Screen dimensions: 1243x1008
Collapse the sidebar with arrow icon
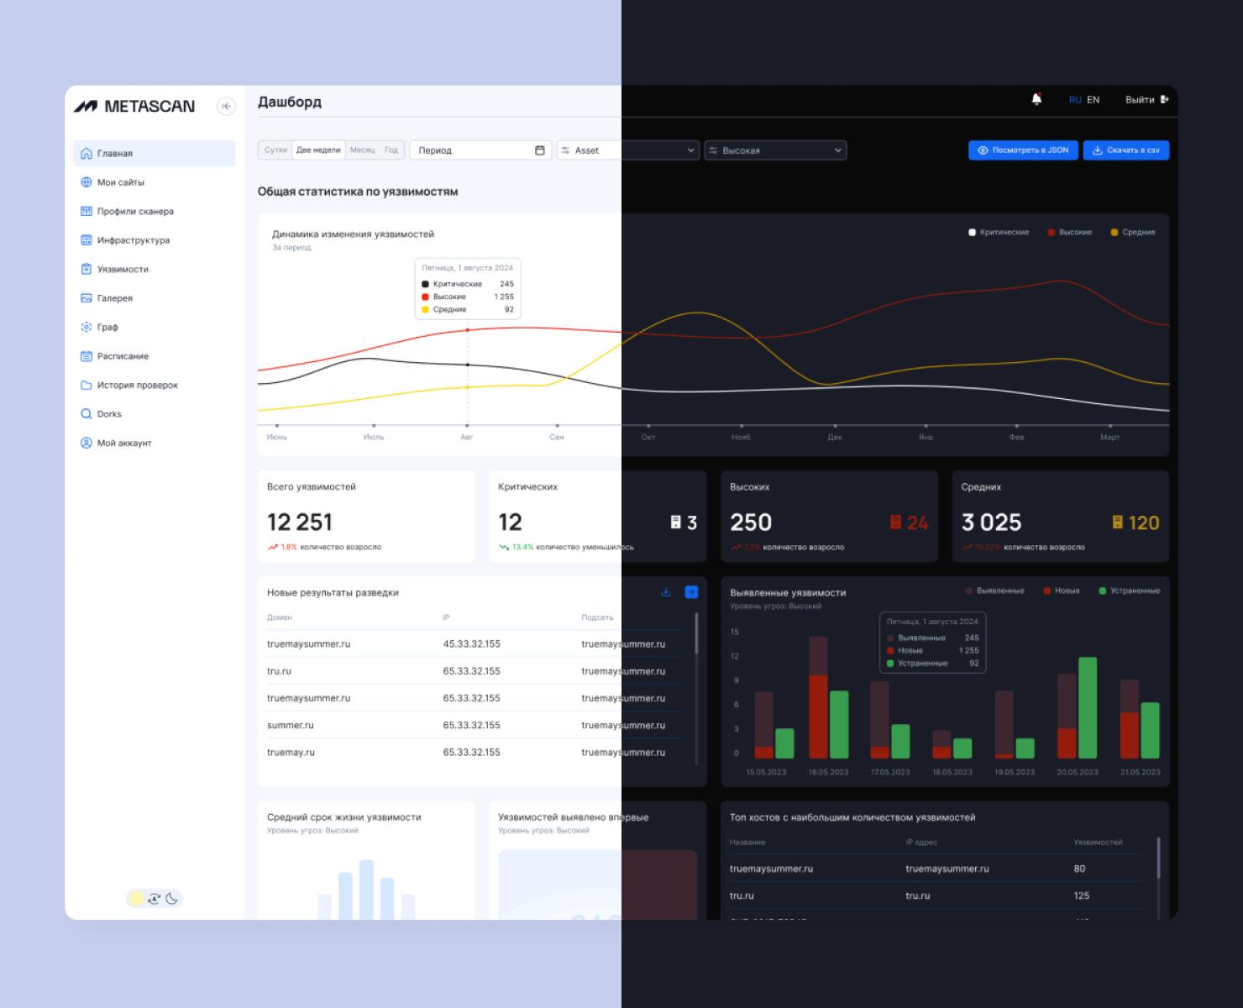click(226, 106)
